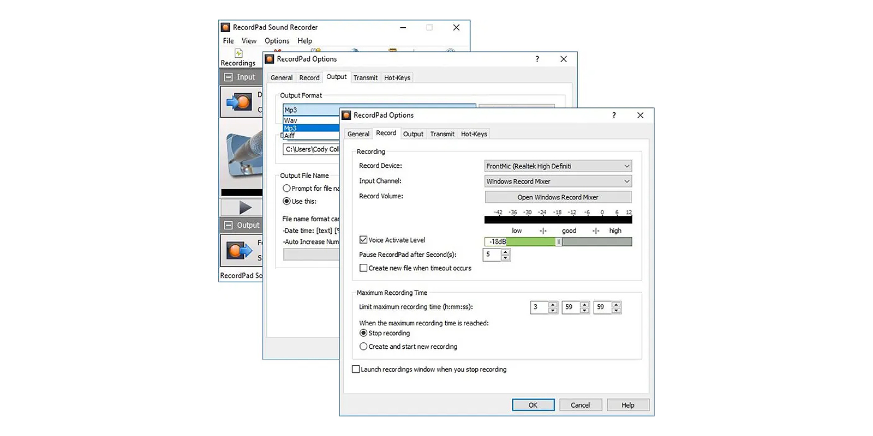This screenshot has width=873, height=436.
Task: Select Record tab in front Options dialog
Action: click(x=386, y=133)
